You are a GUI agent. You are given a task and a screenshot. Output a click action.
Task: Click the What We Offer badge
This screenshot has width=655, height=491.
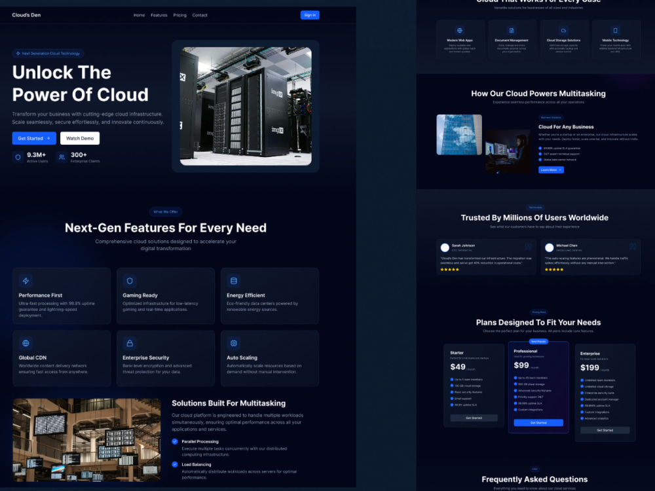(x=166, y=211)
